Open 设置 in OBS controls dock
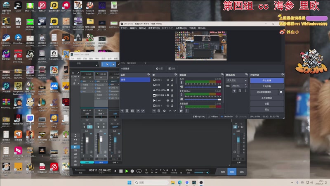This screenshot has height=186, width=330. coord(267,104)
